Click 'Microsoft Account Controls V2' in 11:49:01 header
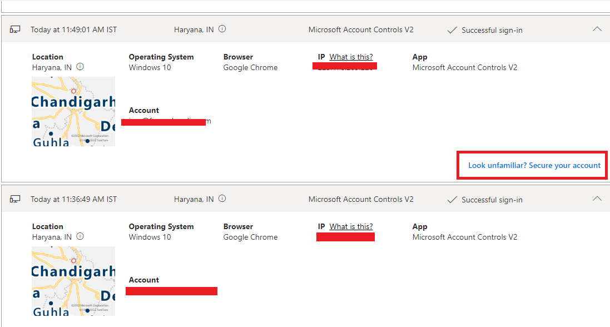 [361, 29]
